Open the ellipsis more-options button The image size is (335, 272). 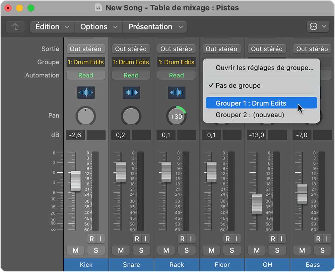tap(318, 27)
